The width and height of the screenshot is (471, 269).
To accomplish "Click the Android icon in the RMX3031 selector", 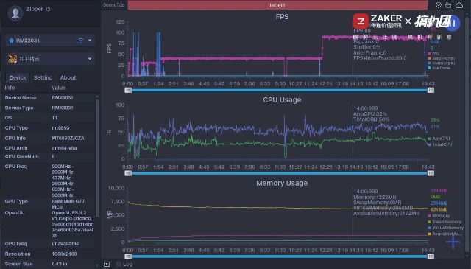I will [x=12, y=41].
